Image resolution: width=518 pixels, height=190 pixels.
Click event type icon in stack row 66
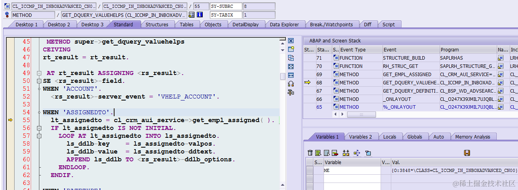coord(336,99)
